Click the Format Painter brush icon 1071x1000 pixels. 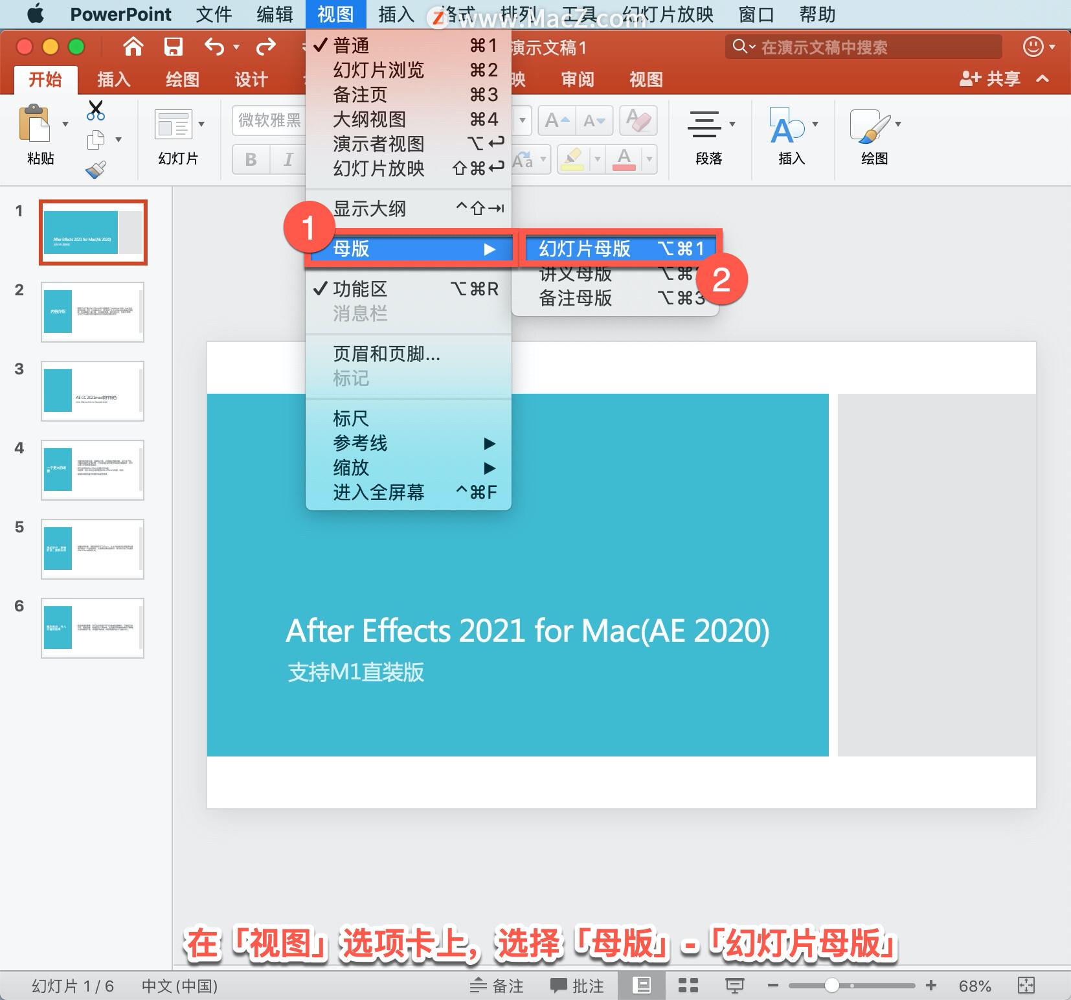click(x=96, y=170)
